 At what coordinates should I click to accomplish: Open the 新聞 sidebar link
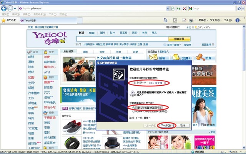(31, 57)
